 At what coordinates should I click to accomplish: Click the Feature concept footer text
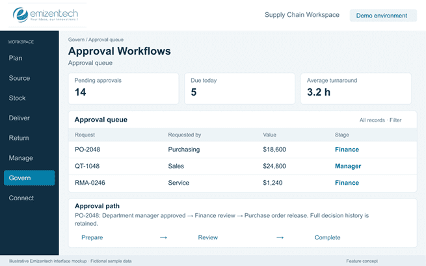[362, 261]
